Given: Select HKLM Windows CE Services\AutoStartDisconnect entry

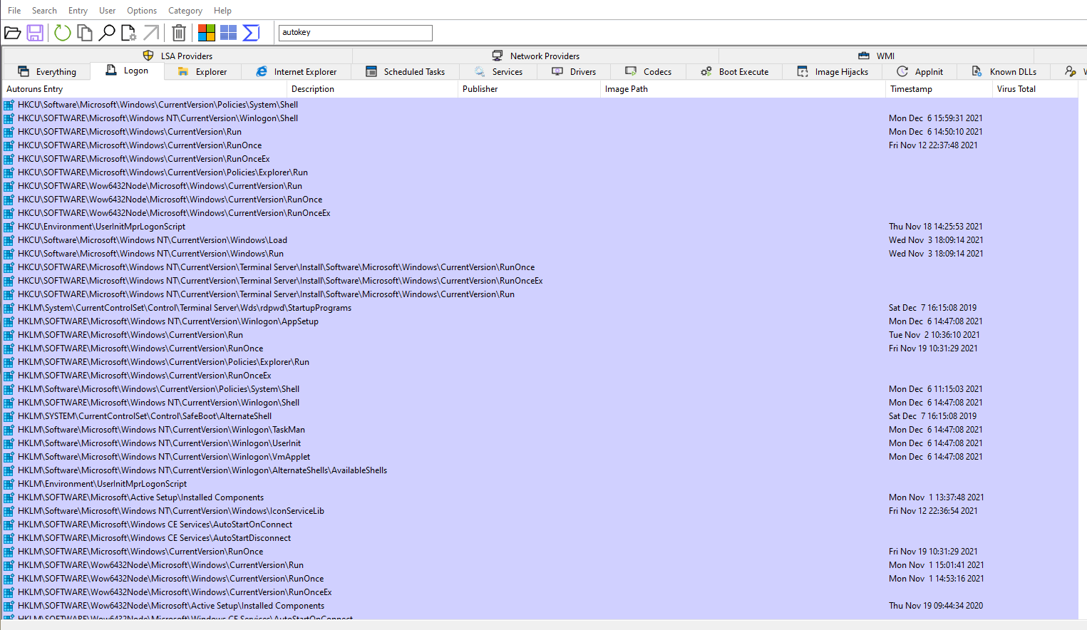Looking at the screenshot, I should coord(540,538).
